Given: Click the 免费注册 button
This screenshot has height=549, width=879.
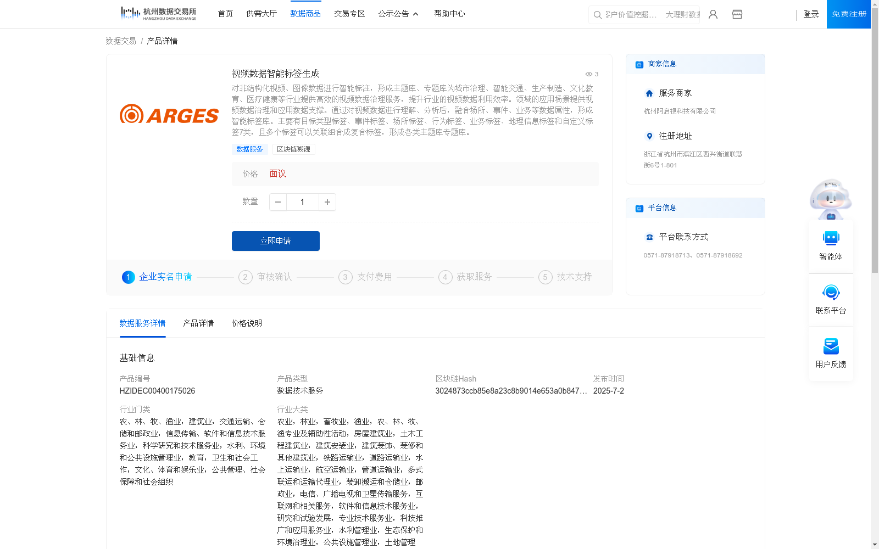Looking at the screenshot, I should 849,14.
